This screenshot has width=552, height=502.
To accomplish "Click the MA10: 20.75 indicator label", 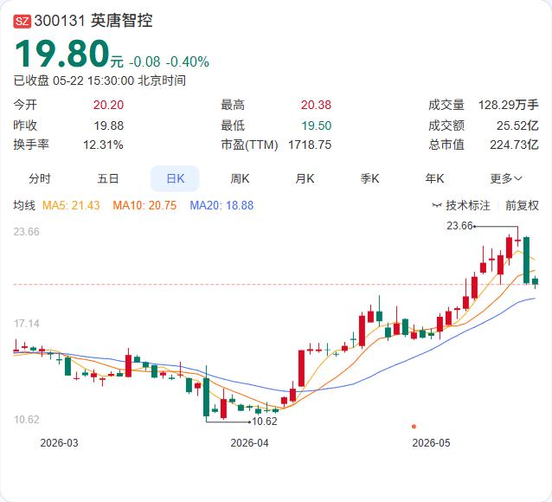I will click(144, 205).
